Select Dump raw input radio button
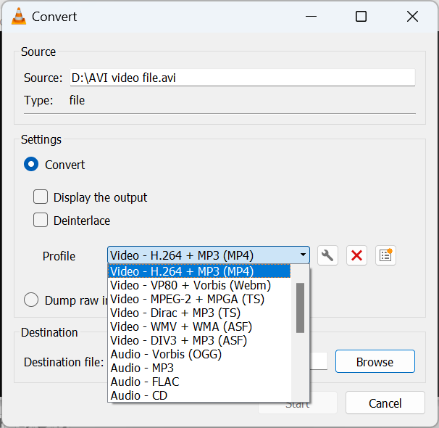 tap(31, 300)
